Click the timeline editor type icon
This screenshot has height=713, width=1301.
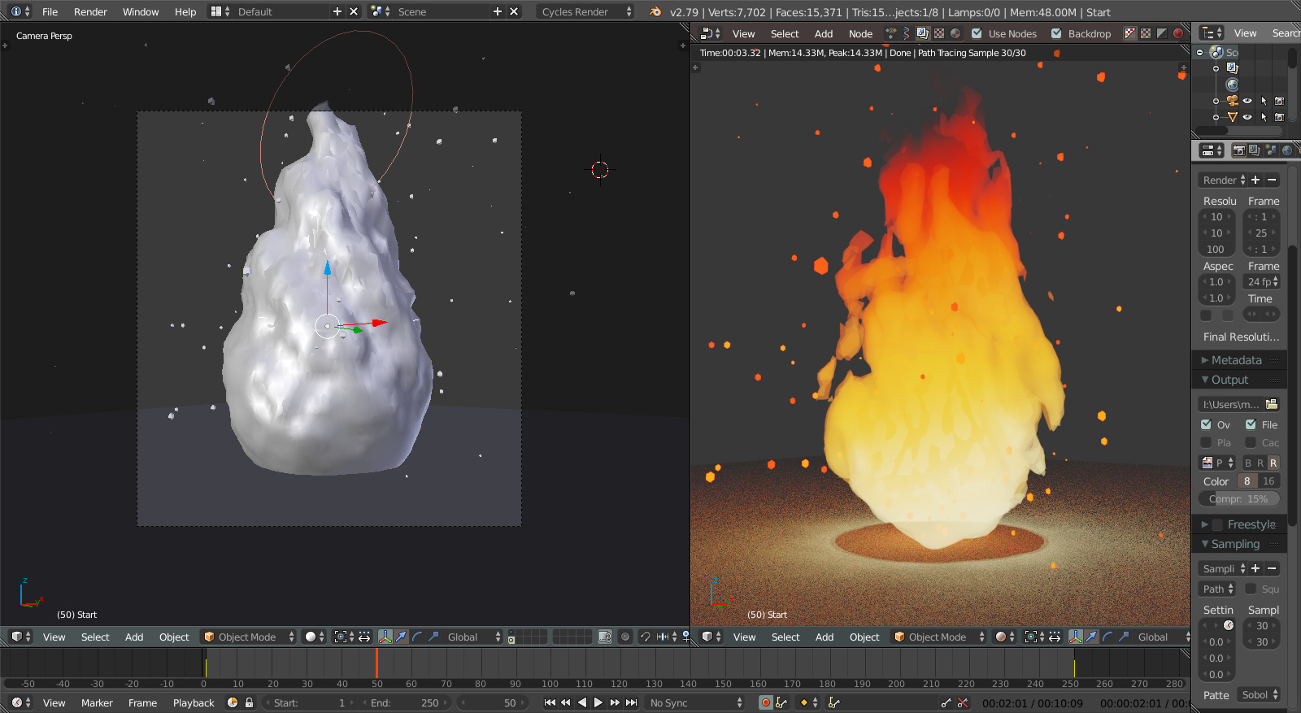pyautogui.click(x=21, y=702)
